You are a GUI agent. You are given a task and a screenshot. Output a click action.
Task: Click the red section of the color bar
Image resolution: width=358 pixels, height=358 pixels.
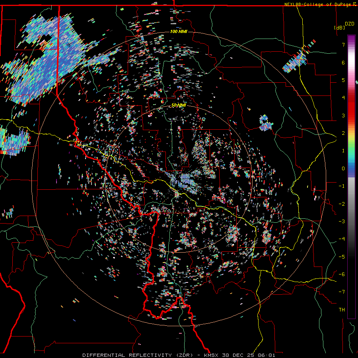[351, 107]
